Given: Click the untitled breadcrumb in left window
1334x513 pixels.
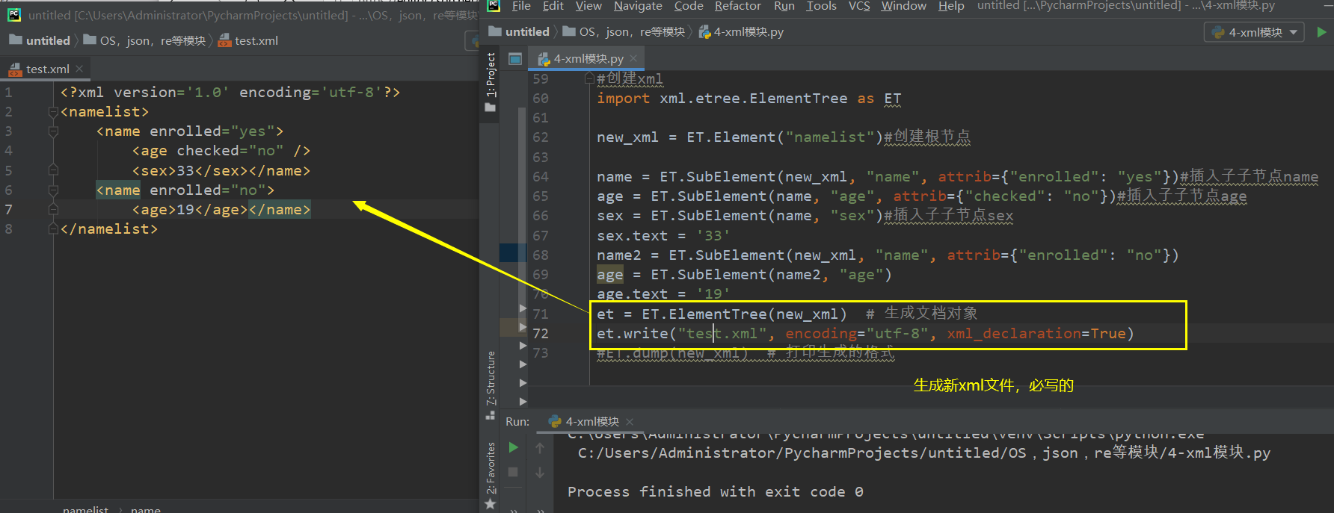Looking at the screenshot, I should (40, 40).
